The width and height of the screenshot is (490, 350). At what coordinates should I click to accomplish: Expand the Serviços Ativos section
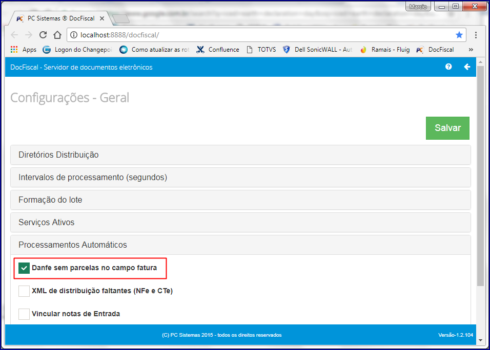tap(240, 222)
